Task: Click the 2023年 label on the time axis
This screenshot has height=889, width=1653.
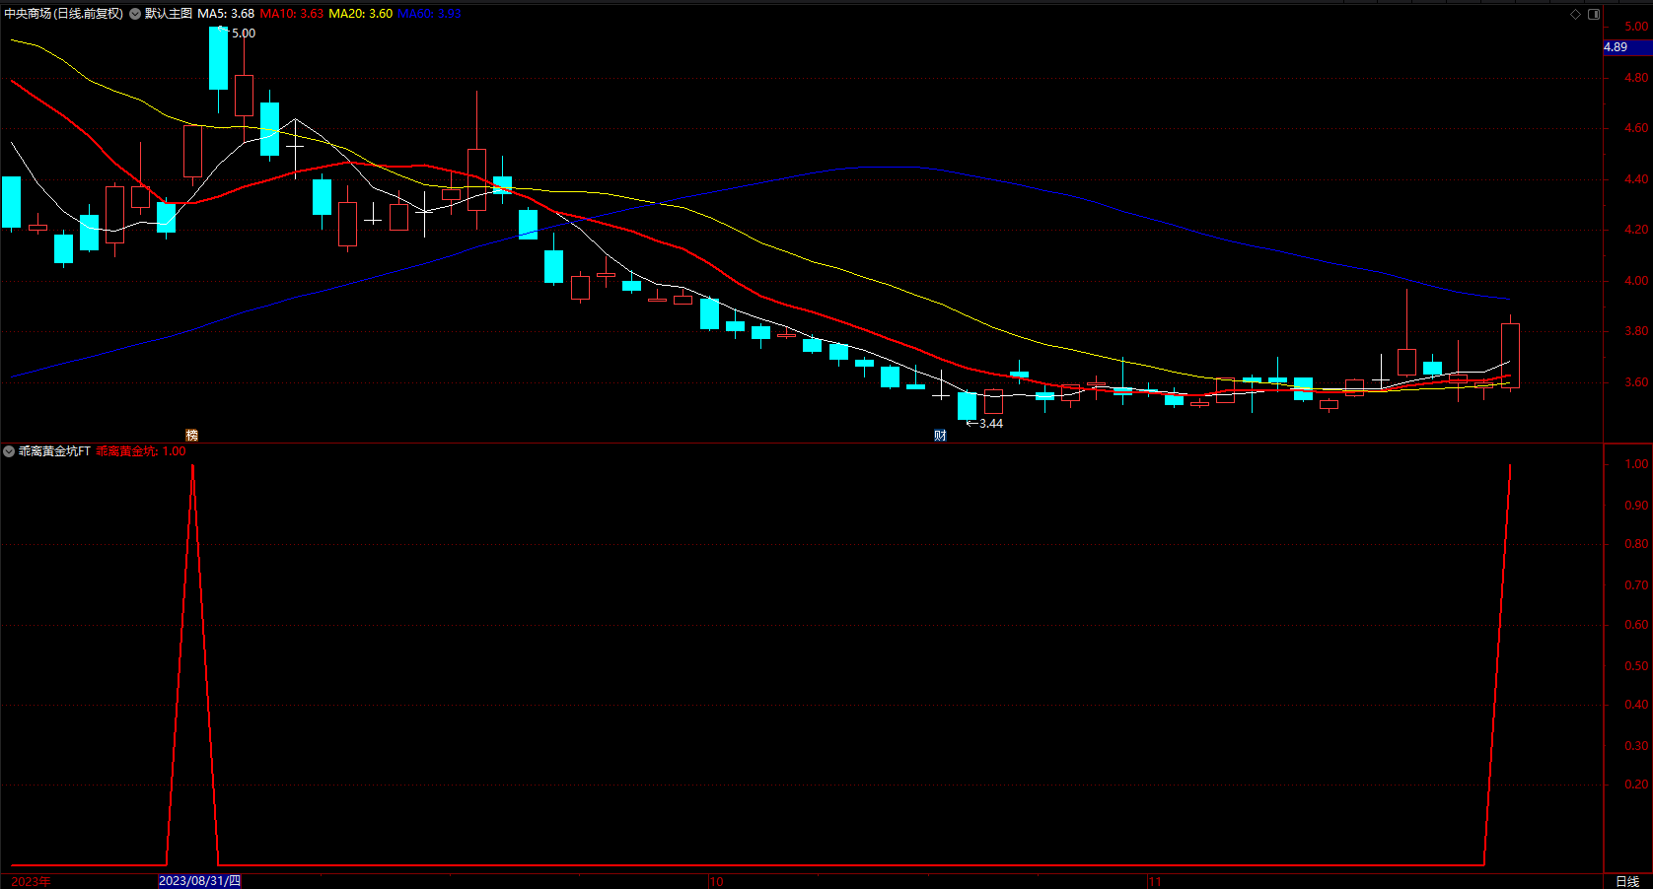Action: pos(31,881)
